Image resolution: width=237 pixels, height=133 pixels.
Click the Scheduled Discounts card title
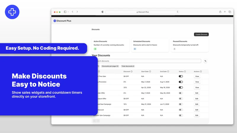click(x=142, y=41)
